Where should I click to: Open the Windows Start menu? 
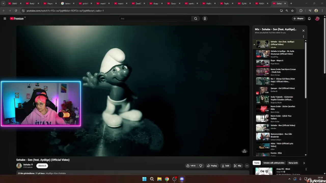click(x=144, y=179)
